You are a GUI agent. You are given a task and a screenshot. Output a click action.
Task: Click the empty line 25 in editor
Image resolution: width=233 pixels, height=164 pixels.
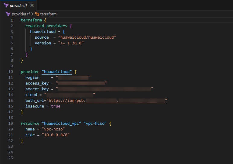(91, 158)
